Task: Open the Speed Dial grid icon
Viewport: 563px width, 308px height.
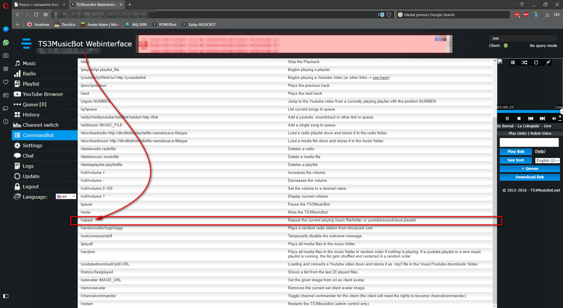Action: [45, 15]
